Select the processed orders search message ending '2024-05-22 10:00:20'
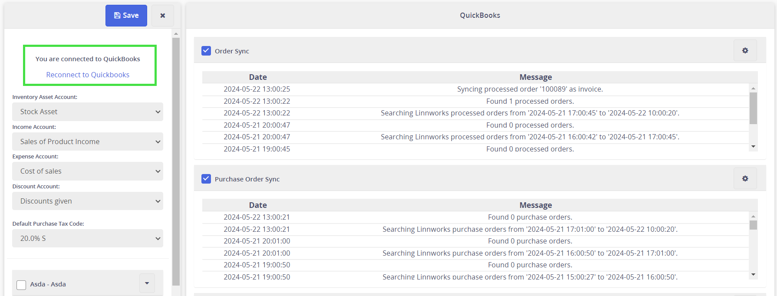The image size is (777, 296). (530, 113)
